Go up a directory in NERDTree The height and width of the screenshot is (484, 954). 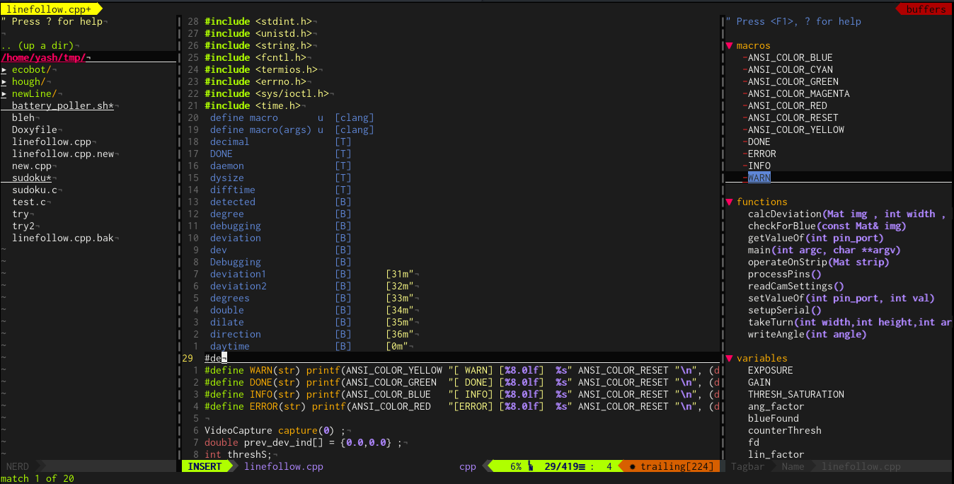38,45
